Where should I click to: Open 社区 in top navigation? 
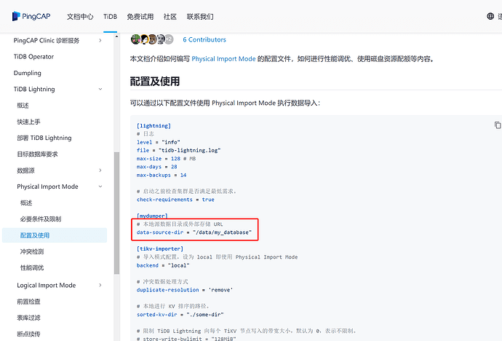click(170, 16)
